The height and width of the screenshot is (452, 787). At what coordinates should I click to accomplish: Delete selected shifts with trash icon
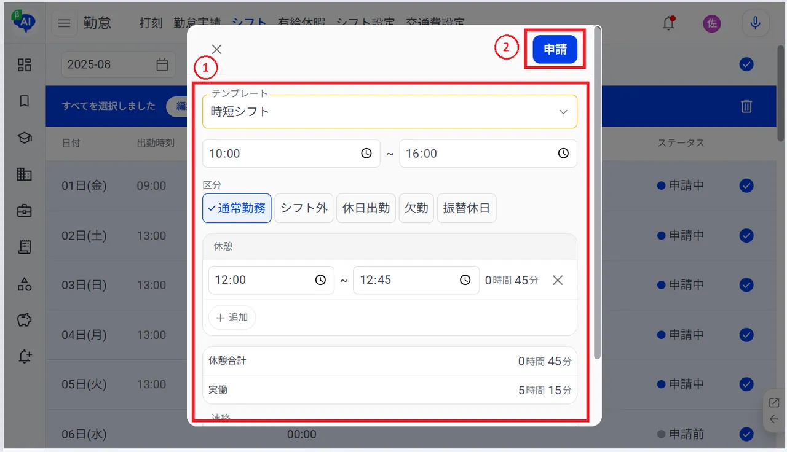point(746,106)
